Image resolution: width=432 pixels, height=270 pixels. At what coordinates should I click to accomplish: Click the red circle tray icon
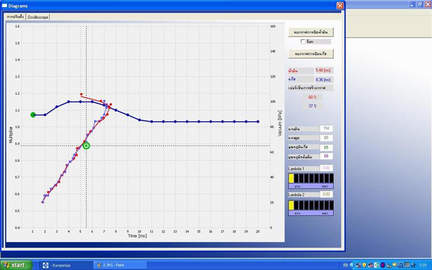pyautogui.click(x=383, y=265)
